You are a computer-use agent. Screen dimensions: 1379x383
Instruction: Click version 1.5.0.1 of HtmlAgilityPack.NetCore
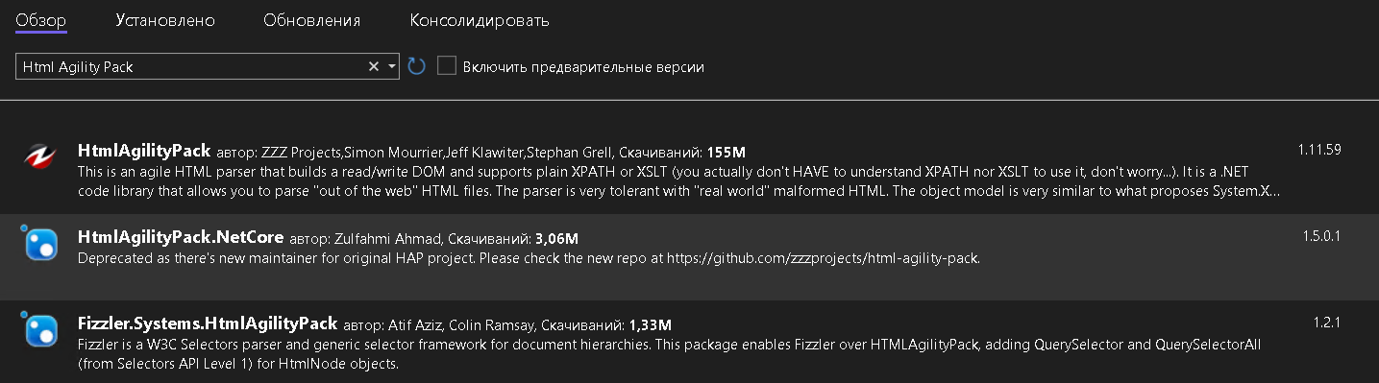point(1321,235)
